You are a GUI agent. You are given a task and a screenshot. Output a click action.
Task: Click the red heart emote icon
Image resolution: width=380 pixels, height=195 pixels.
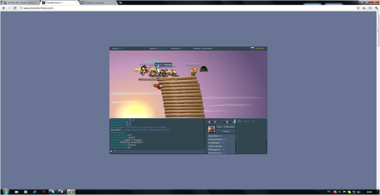[218, 122]
